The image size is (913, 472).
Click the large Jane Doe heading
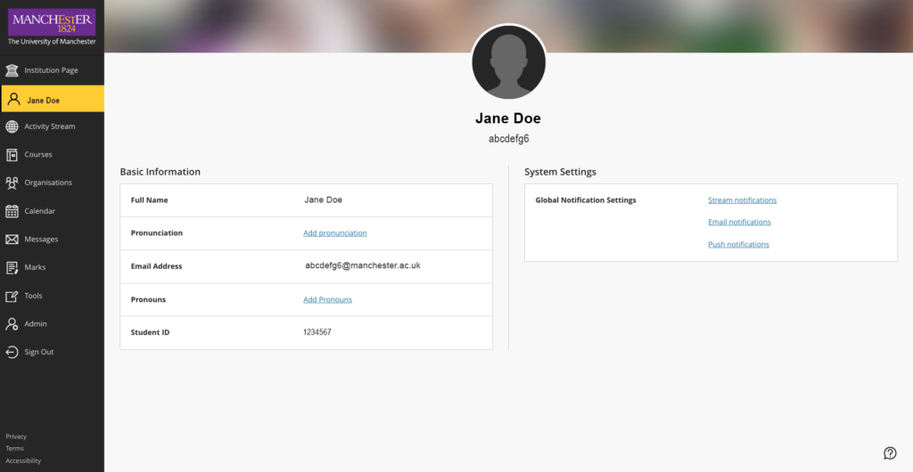coord(508,118)
